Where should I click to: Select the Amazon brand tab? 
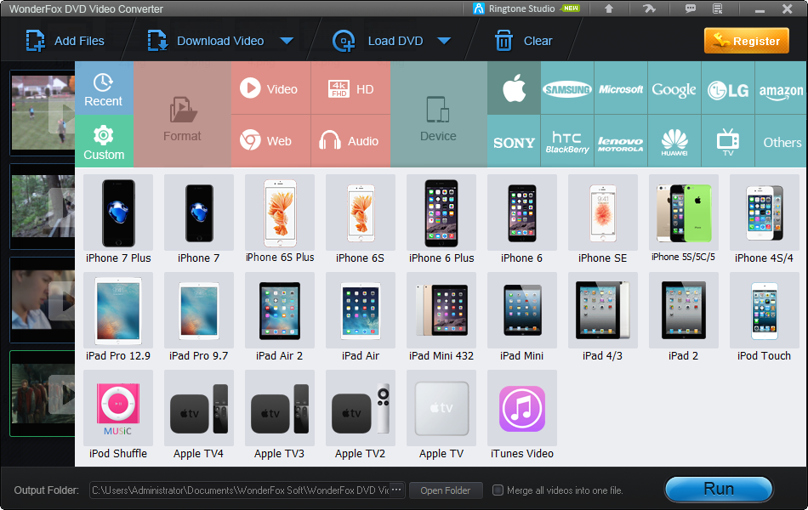[x=781, y=88]
